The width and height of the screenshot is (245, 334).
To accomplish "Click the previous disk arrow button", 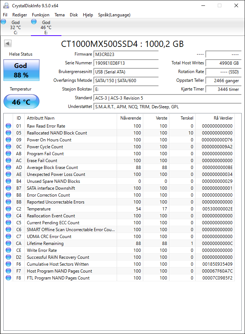I will coord(8,44).
